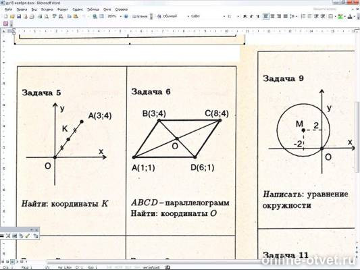Click the Help question mark icon

126,16
